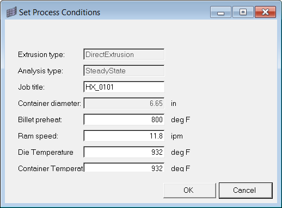Close the dialog with the red X
Image resolution: width=282 pixels, height=208 pixels.
265,12
